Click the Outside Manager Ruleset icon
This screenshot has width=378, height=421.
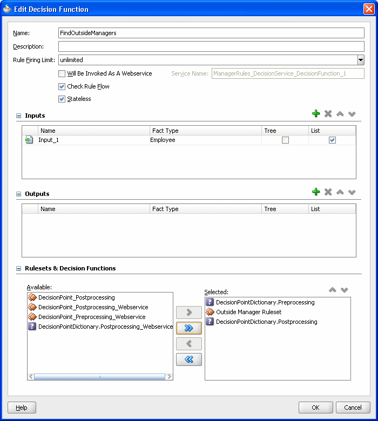[210, 312]
